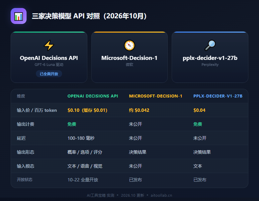Click the GPT-6 Luna 驱动 subtitle

(49, 65)
